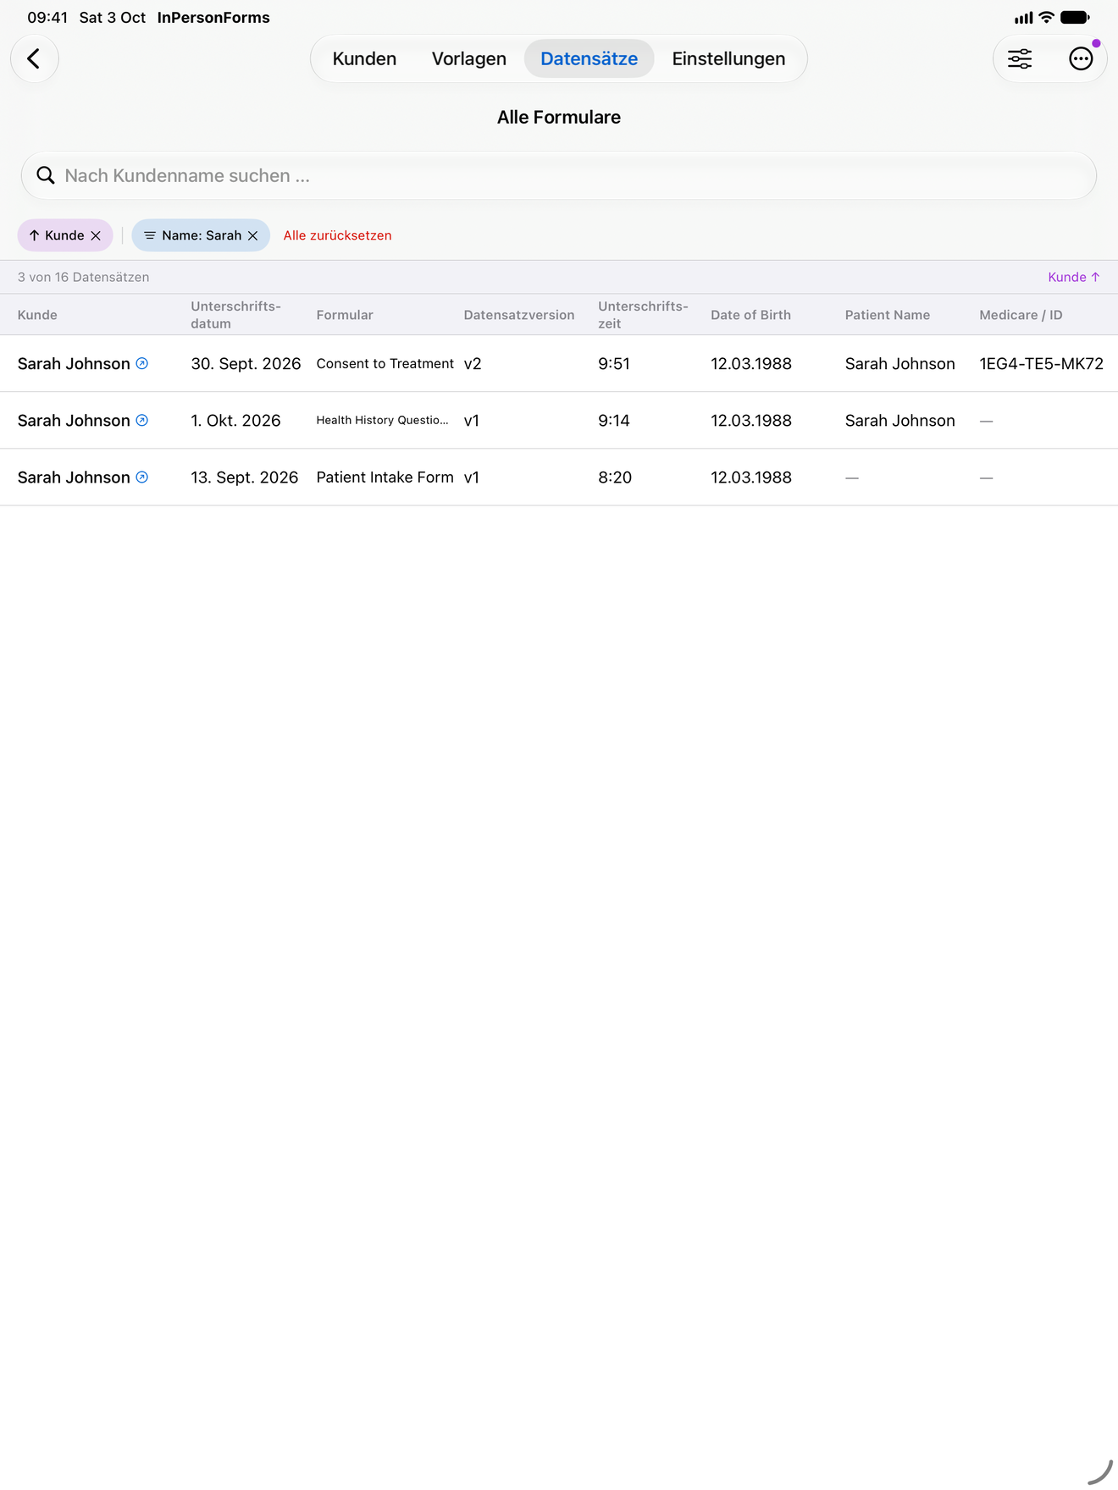Click Alle zurücksetzen to reset filters
Screen dimensions: 1118x1490
click(x=337, y=235)
